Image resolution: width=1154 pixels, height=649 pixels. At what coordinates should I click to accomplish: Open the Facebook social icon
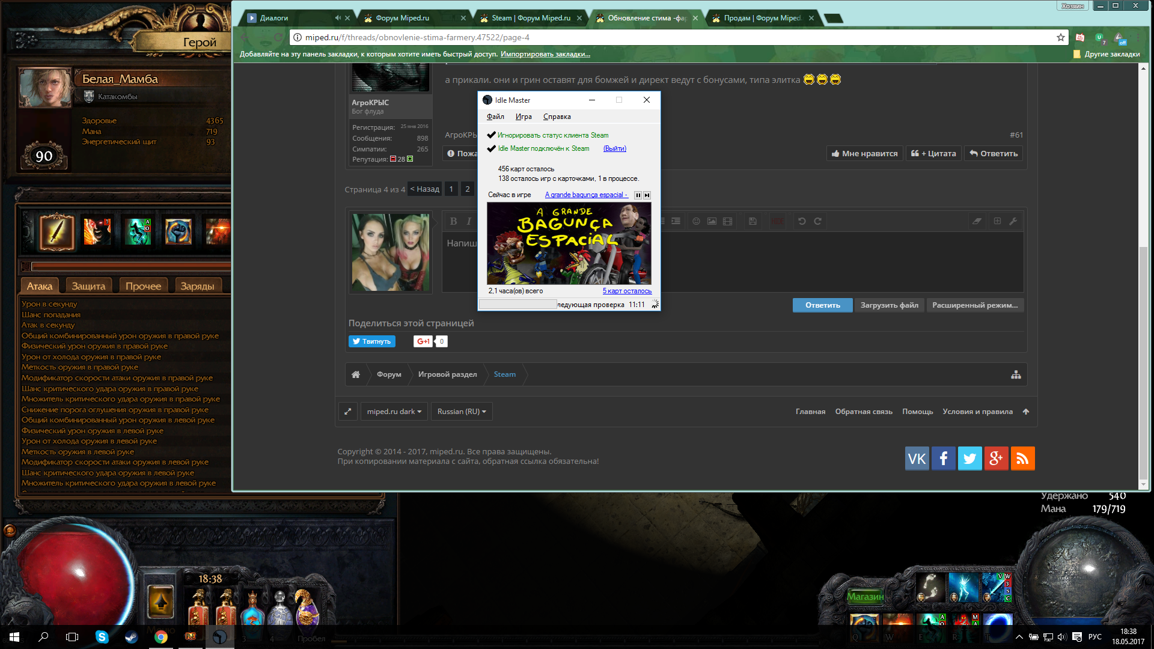pos(944,459)
